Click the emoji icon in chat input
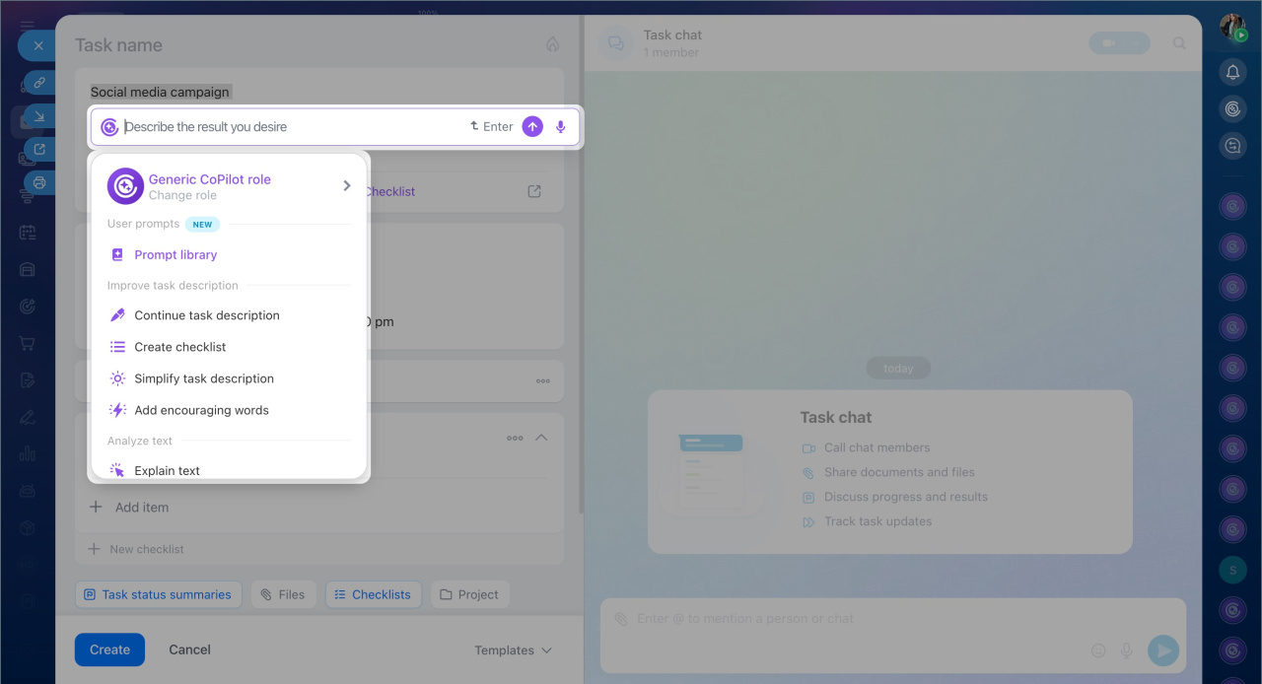The width and height of the screenshot is (1262, 684). (1098, 650)
